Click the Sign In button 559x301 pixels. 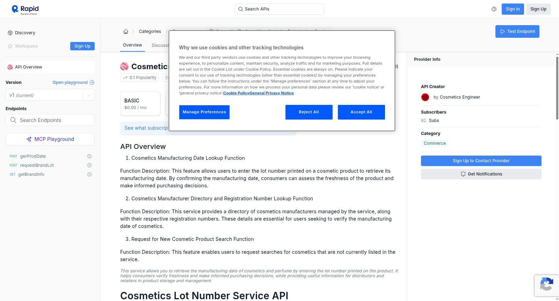pos(513,9)
